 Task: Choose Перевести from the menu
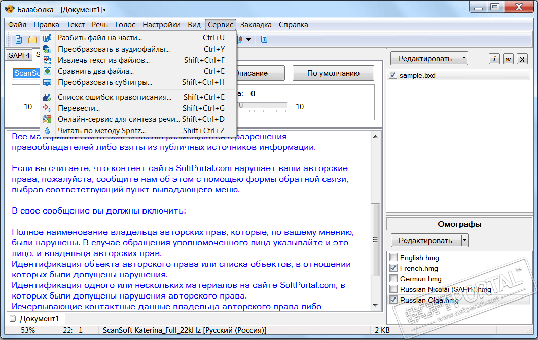[x=138, y=108]
